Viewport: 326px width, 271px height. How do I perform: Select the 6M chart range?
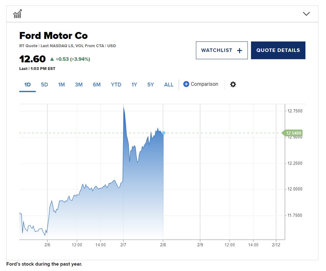[x=97, y=85]
